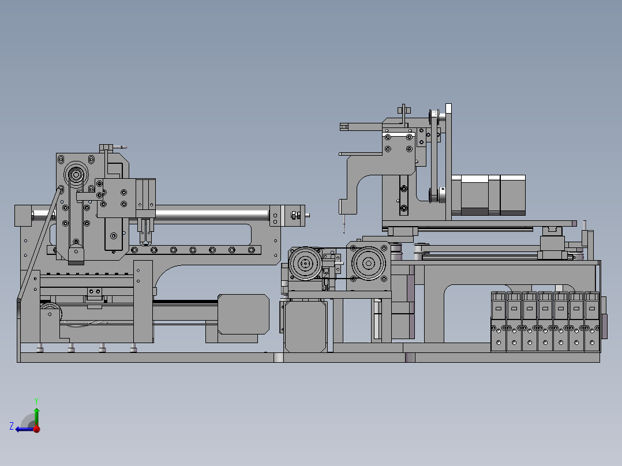This screenshot has width=622, height=466.
Task: Select the octagonal motor housing at lower left
Action: point(243,314)
